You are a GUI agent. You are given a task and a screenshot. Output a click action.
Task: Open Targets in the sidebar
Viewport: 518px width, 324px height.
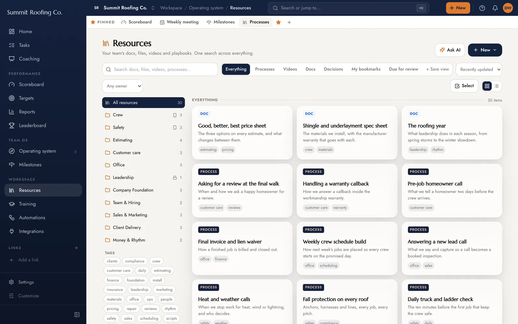point(43,98)
